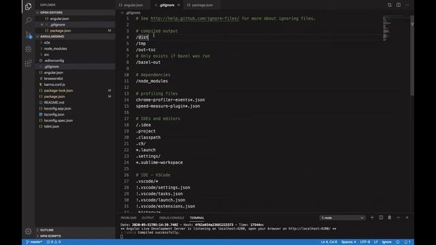
Task: Expand the src folder
Action: point(46,54)
